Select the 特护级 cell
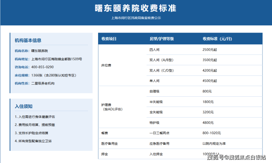The width and height of the screenshot is (272, 163). pyautogui.click(x=154, y=123)
